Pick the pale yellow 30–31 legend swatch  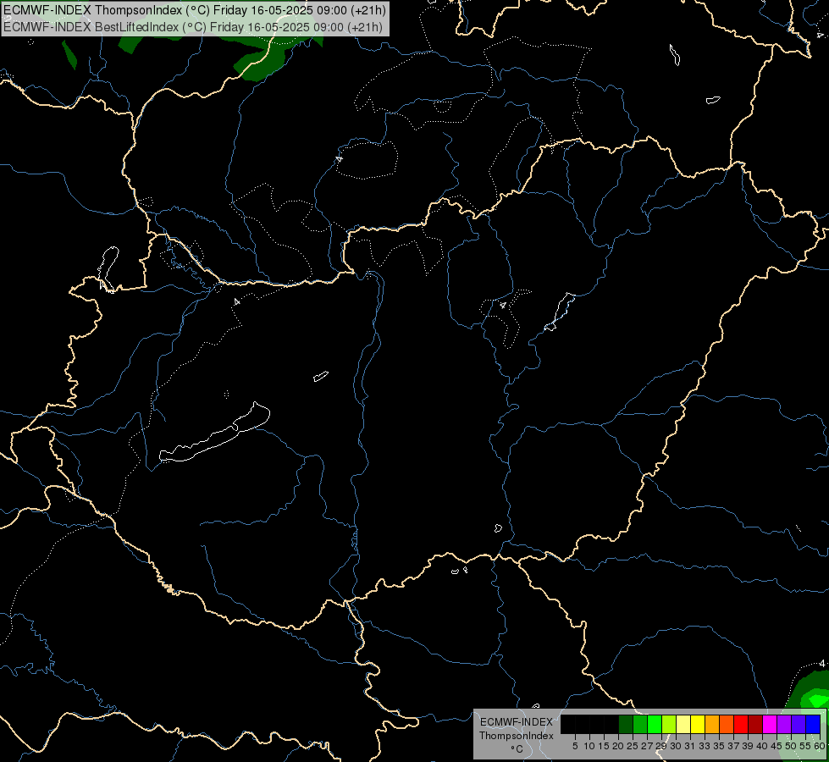point(683,724)
